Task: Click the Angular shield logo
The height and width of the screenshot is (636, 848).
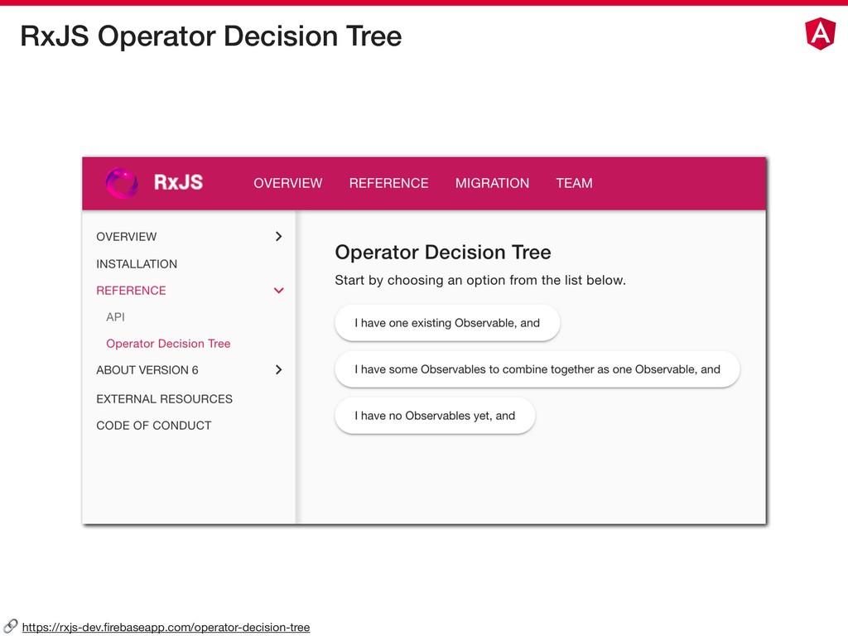Action: click(x=821, y=33)
